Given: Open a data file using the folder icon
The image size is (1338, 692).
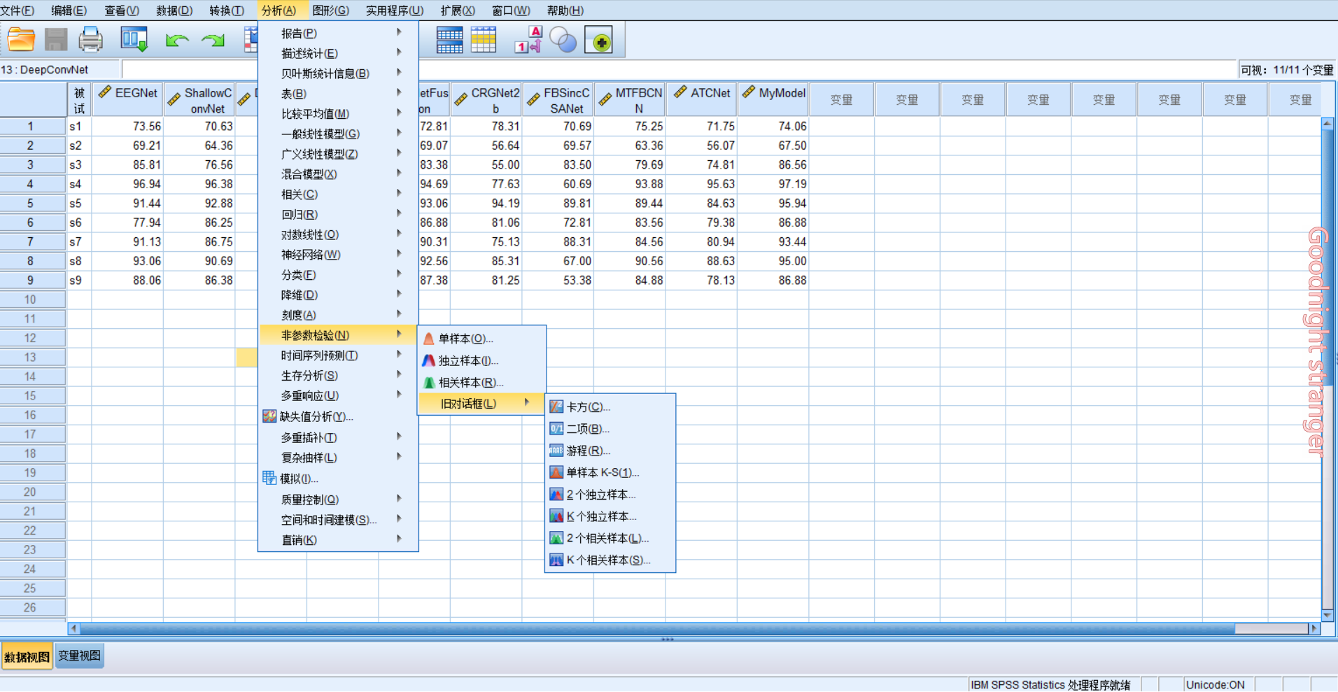Looking at the screenshot, I should (20, 40).
